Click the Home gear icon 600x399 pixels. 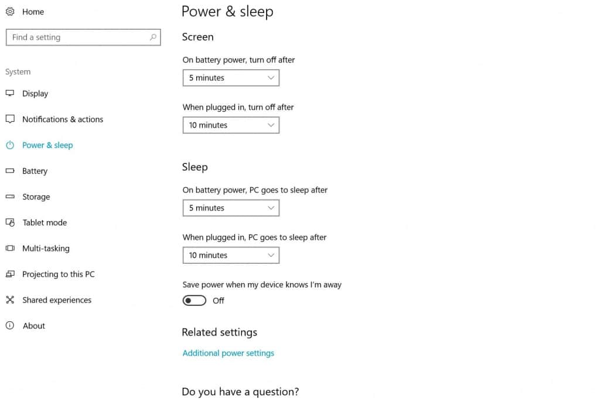point(10,12)
